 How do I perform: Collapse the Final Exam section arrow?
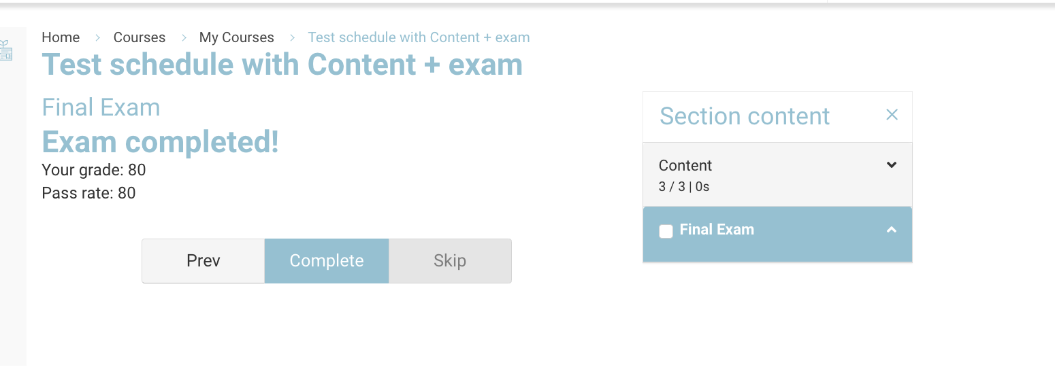tap(892, 230)
